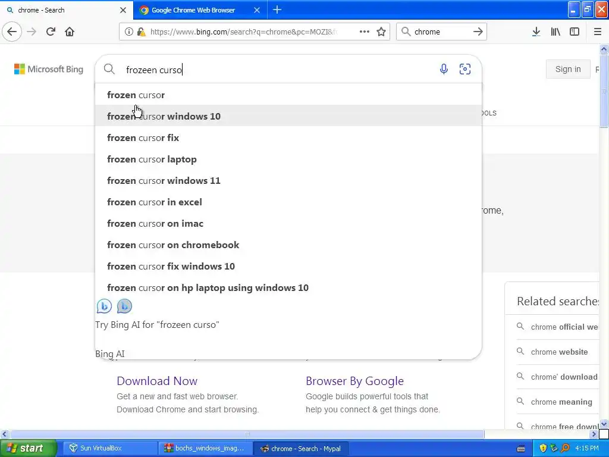609x457 pixels.
Task: Bookmark this page with the star
Action: click(381, 32)
